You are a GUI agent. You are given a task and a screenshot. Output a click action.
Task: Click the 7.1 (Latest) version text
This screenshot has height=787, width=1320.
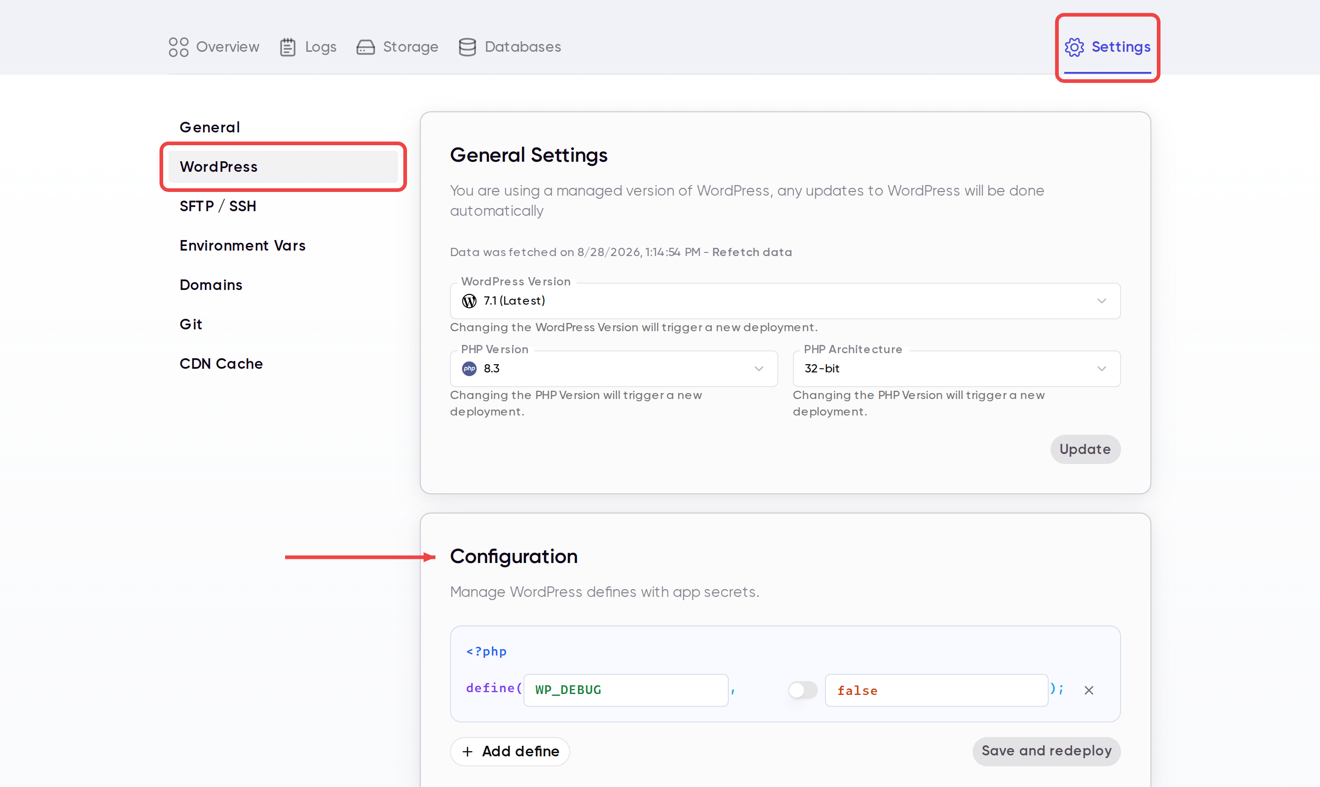coord(514,301)
